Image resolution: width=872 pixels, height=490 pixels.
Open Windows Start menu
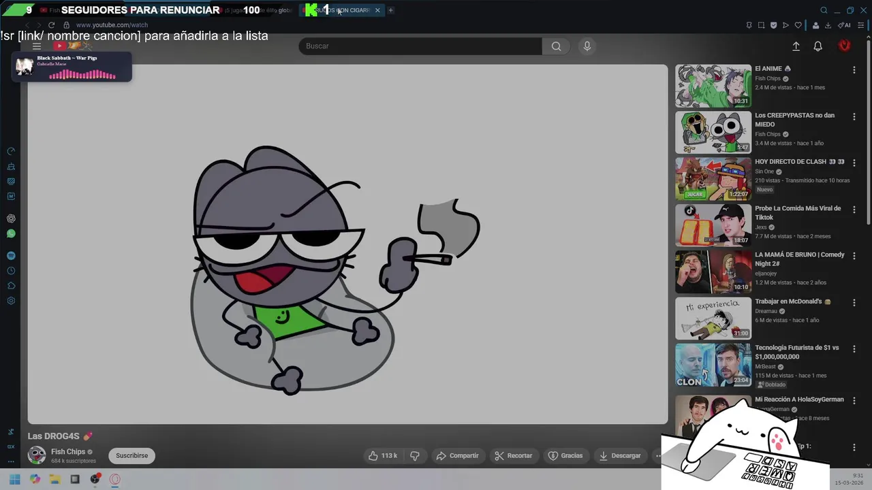(x=15, y=479)
